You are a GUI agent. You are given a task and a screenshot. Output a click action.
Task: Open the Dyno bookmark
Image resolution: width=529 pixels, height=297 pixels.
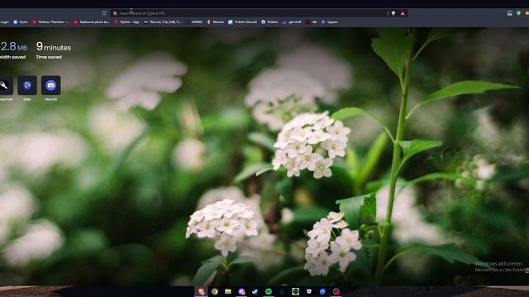pyautogui.click(x=21, y=22)
